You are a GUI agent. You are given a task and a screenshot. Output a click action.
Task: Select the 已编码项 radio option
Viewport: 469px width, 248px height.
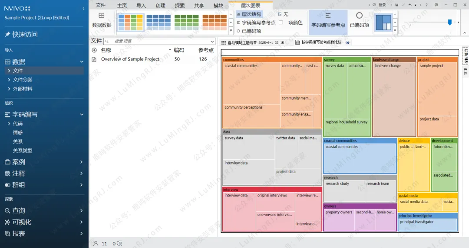click(x=238, y=31)
